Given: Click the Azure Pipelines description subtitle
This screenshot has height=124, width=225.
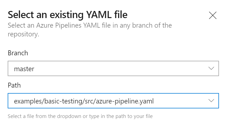Looking at the screenshot, I should (90, 26).
